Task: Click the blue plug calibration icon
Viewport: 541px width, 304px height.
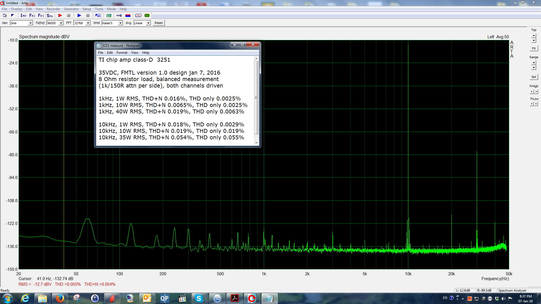Action: [119, 15]
